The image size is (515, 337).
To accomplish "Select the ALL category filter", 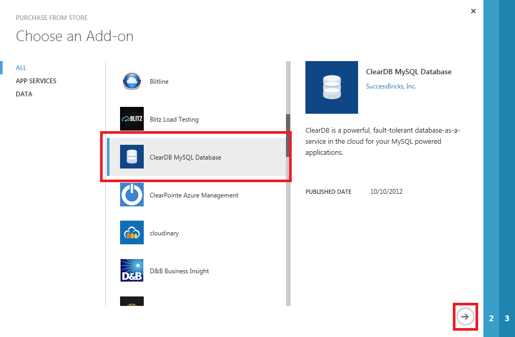I will 21,67.
